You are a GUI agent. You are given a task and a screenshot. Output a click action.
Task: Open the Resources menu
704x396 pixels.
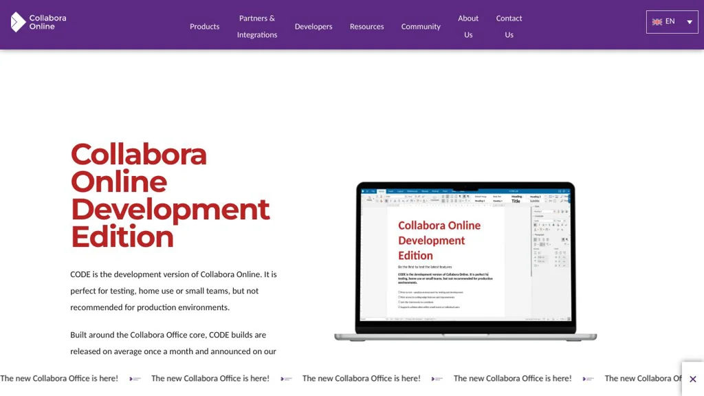point(367,27)
